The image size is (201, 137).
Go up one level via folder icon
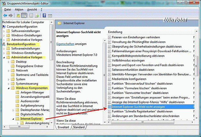(x=18, y=15)
